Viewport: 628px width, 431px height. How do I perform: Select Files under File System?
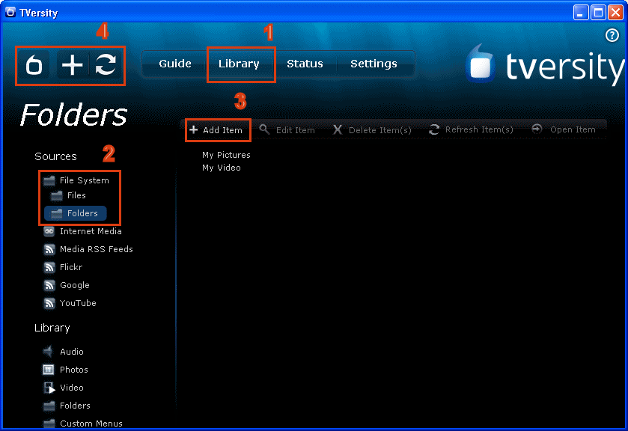click(68, 195)
